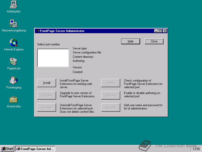Click the grayed Security button

pos(111,107)
